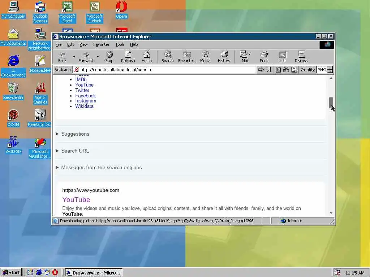The height and width of the screenshot is (277, 370).
Task: Show the History pane
Action: point(224,57)
